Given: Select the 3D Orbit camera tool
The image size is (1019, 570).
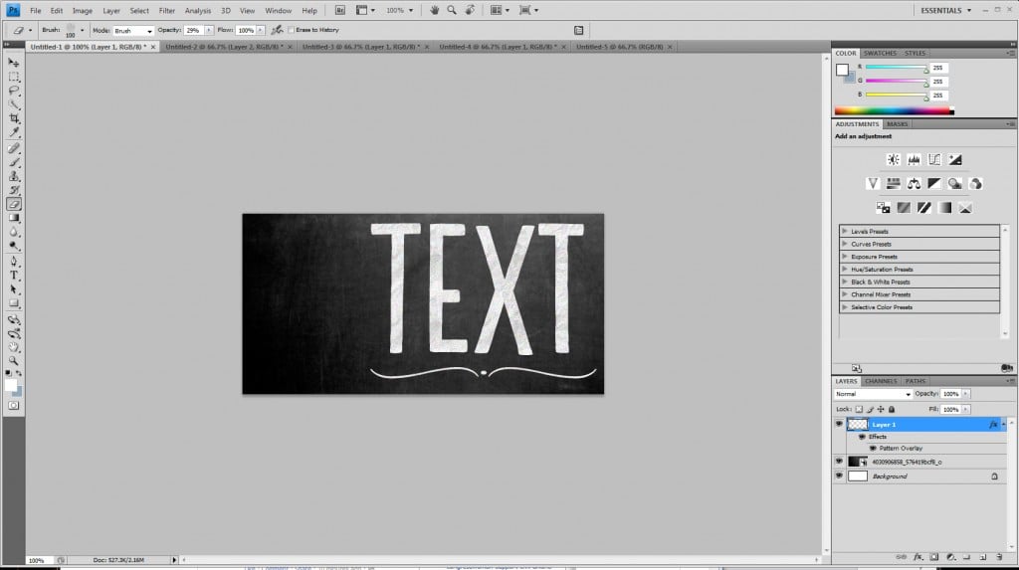Looking at the screenshot, I should click(x=14, y=333).
